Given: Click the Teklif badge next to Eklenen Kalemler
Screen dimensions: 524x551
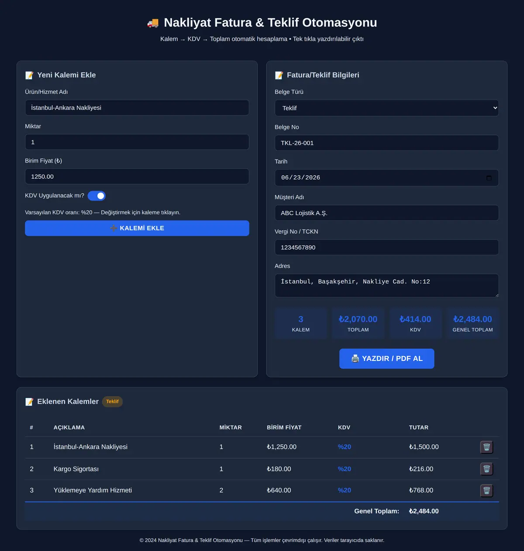Looking at the screenshot, I should [x=112, y=402].
